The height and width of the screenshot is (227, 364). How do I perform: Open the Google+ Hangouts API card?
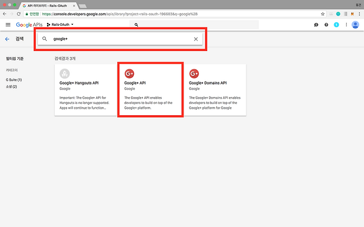pos(85,90)
